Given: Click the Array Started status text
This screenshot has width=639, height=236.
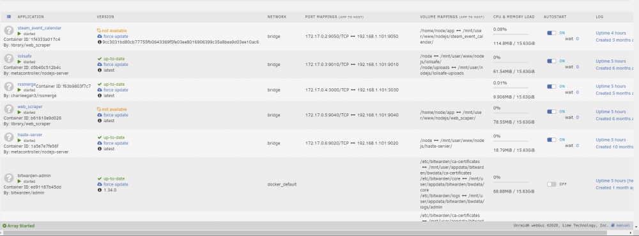Looking at the screenshot, I should tap(21, 225).
